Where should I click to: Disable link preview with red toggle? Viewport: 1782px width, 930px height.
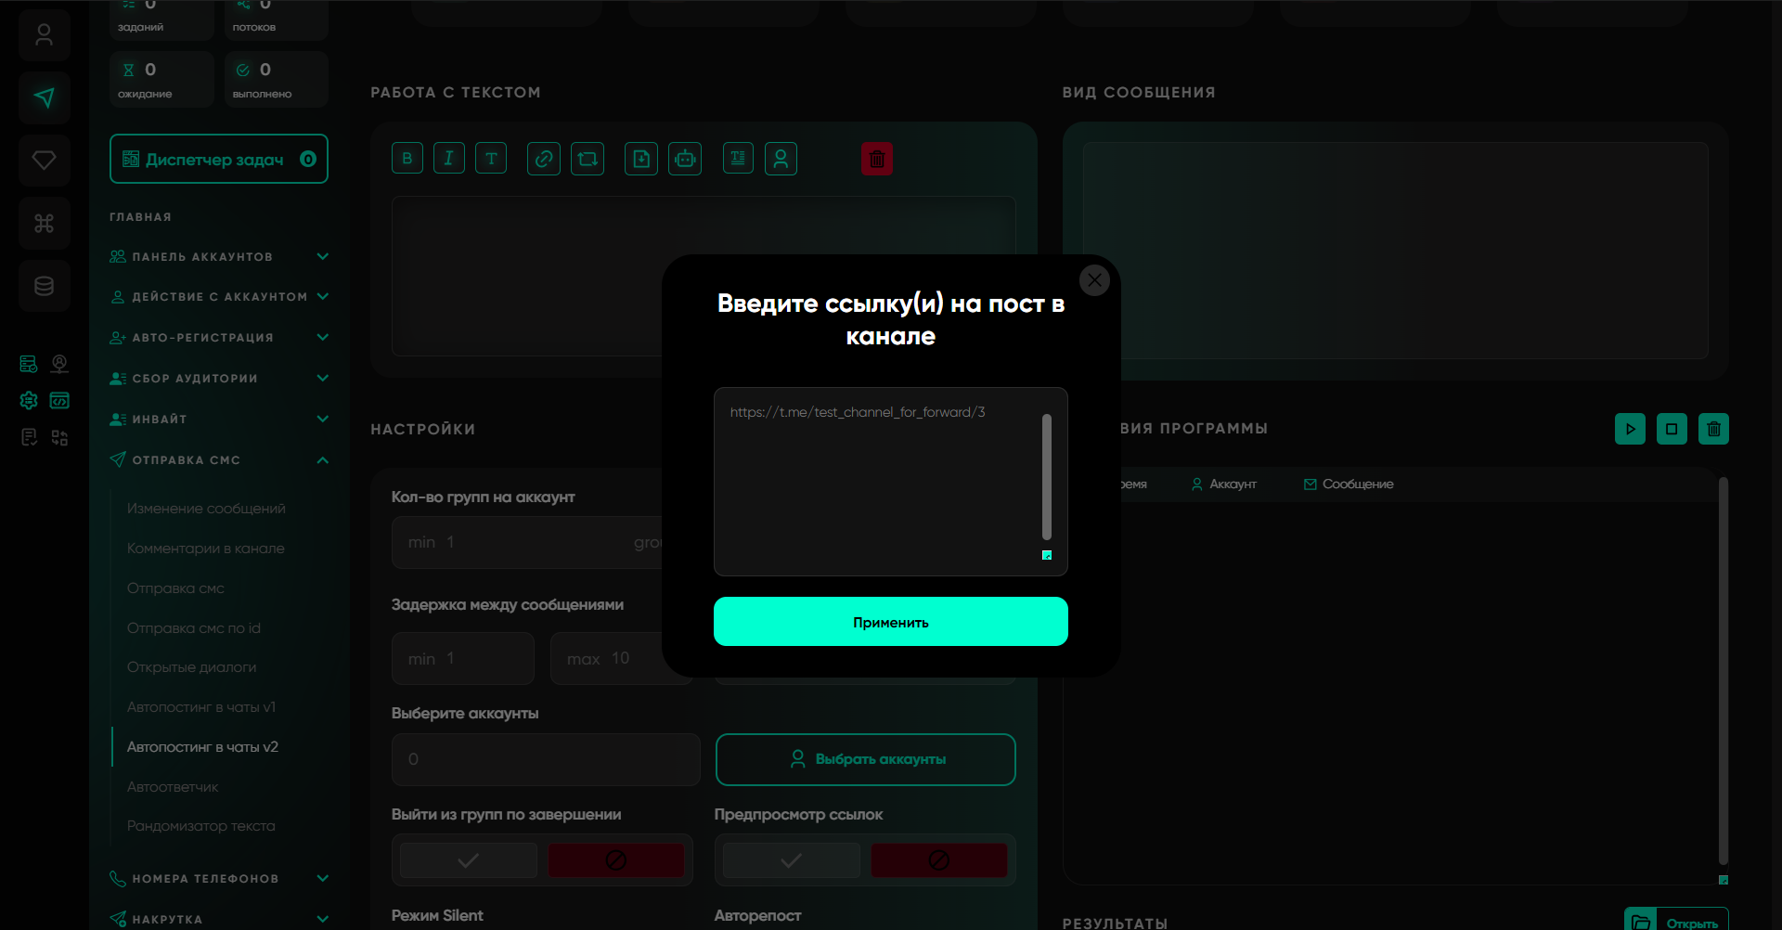938,860
